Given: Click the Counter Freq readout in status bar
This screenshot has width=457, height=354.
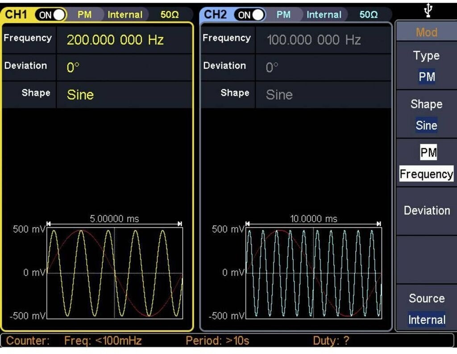Looking at the screenshot, I should pyautogui.click(x=103, y=341).
